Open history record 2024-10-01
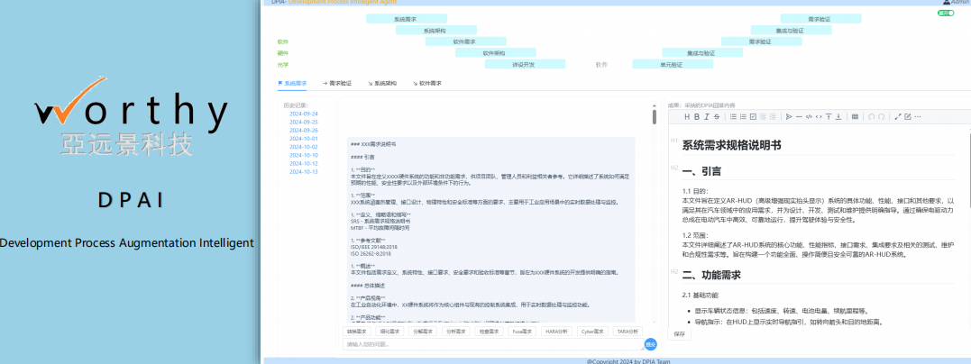 [x=304, y=139]
